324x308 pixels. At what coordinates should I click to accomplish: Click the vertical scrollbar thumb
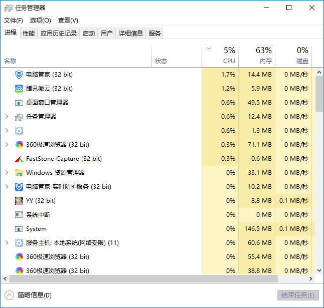[x=319, y=94]
